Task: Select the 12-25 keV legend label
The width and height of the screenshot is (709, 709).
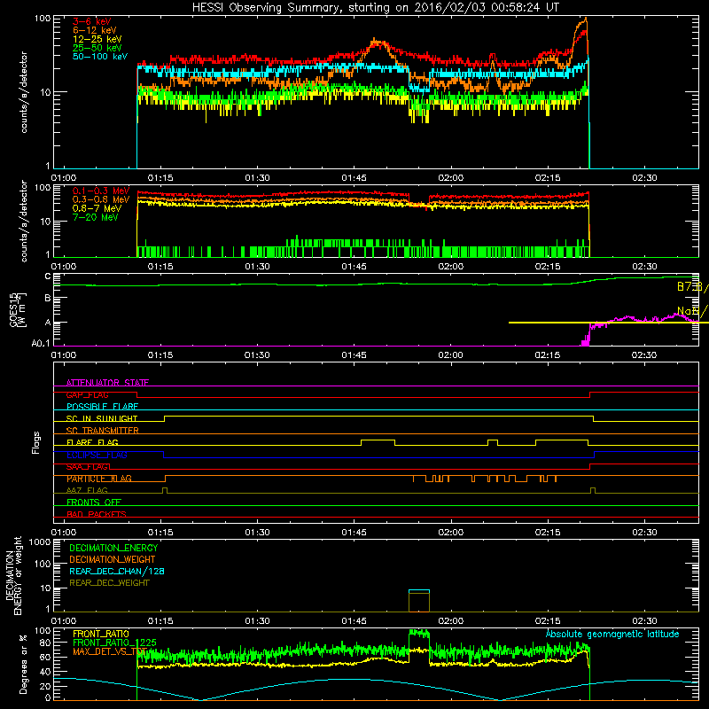Action: click(x=97, y=39)
